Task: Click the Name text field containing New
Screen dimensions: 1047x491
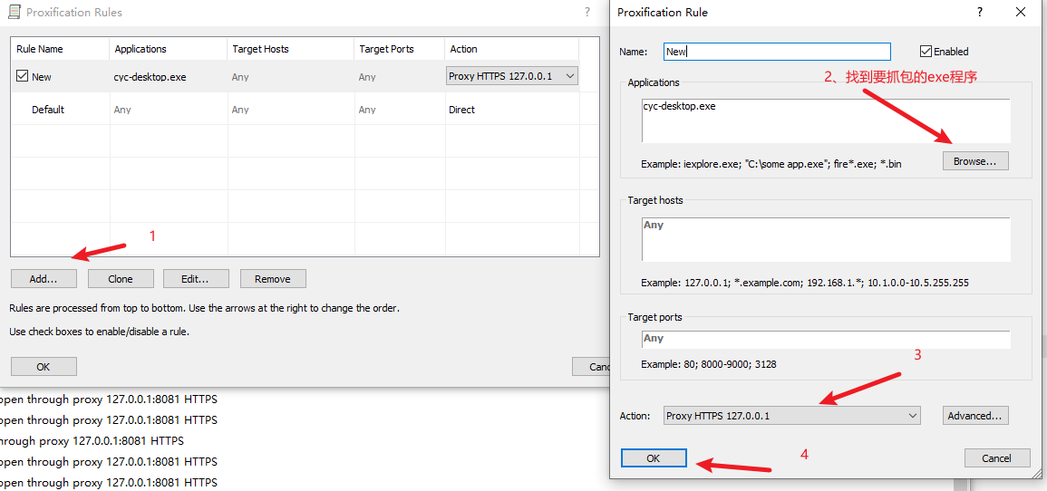Action: tap(776, 52)
